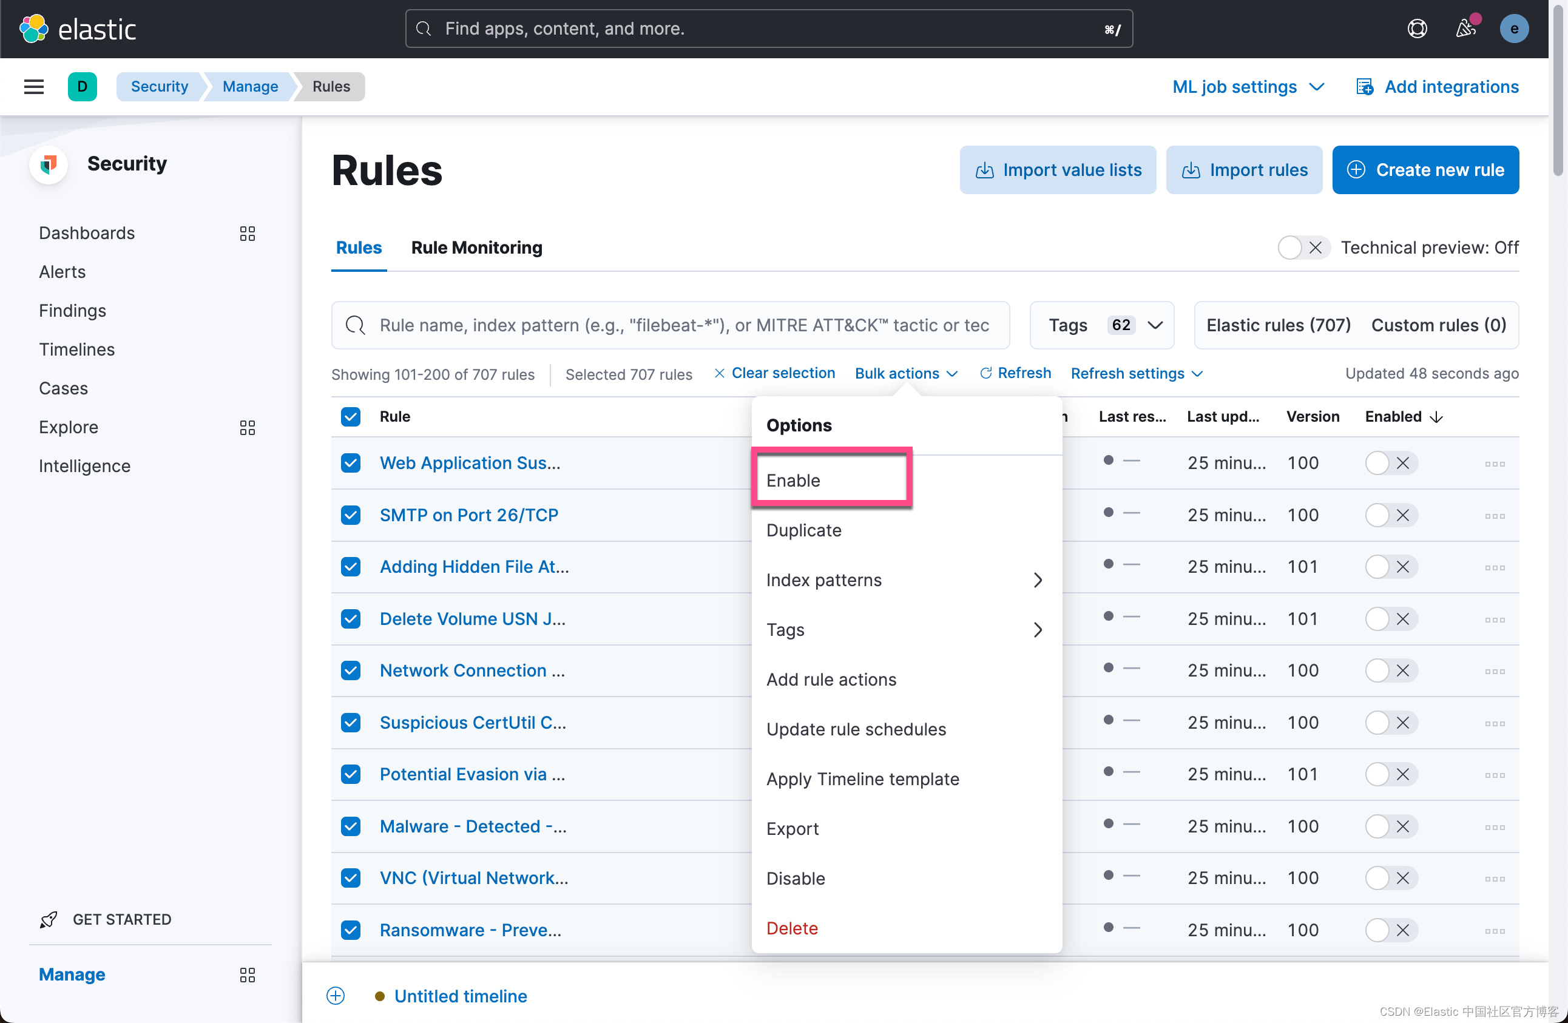The image size is (1568, 1023).
Task: Click the Security shield logo in sidebar
Action: [49, 164]
